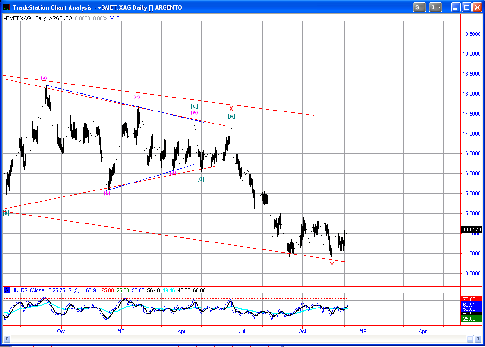Viewport: 485px width, 347px height.
Task: Click the TradeStation window icon in title bar
Action: [6, 7]
